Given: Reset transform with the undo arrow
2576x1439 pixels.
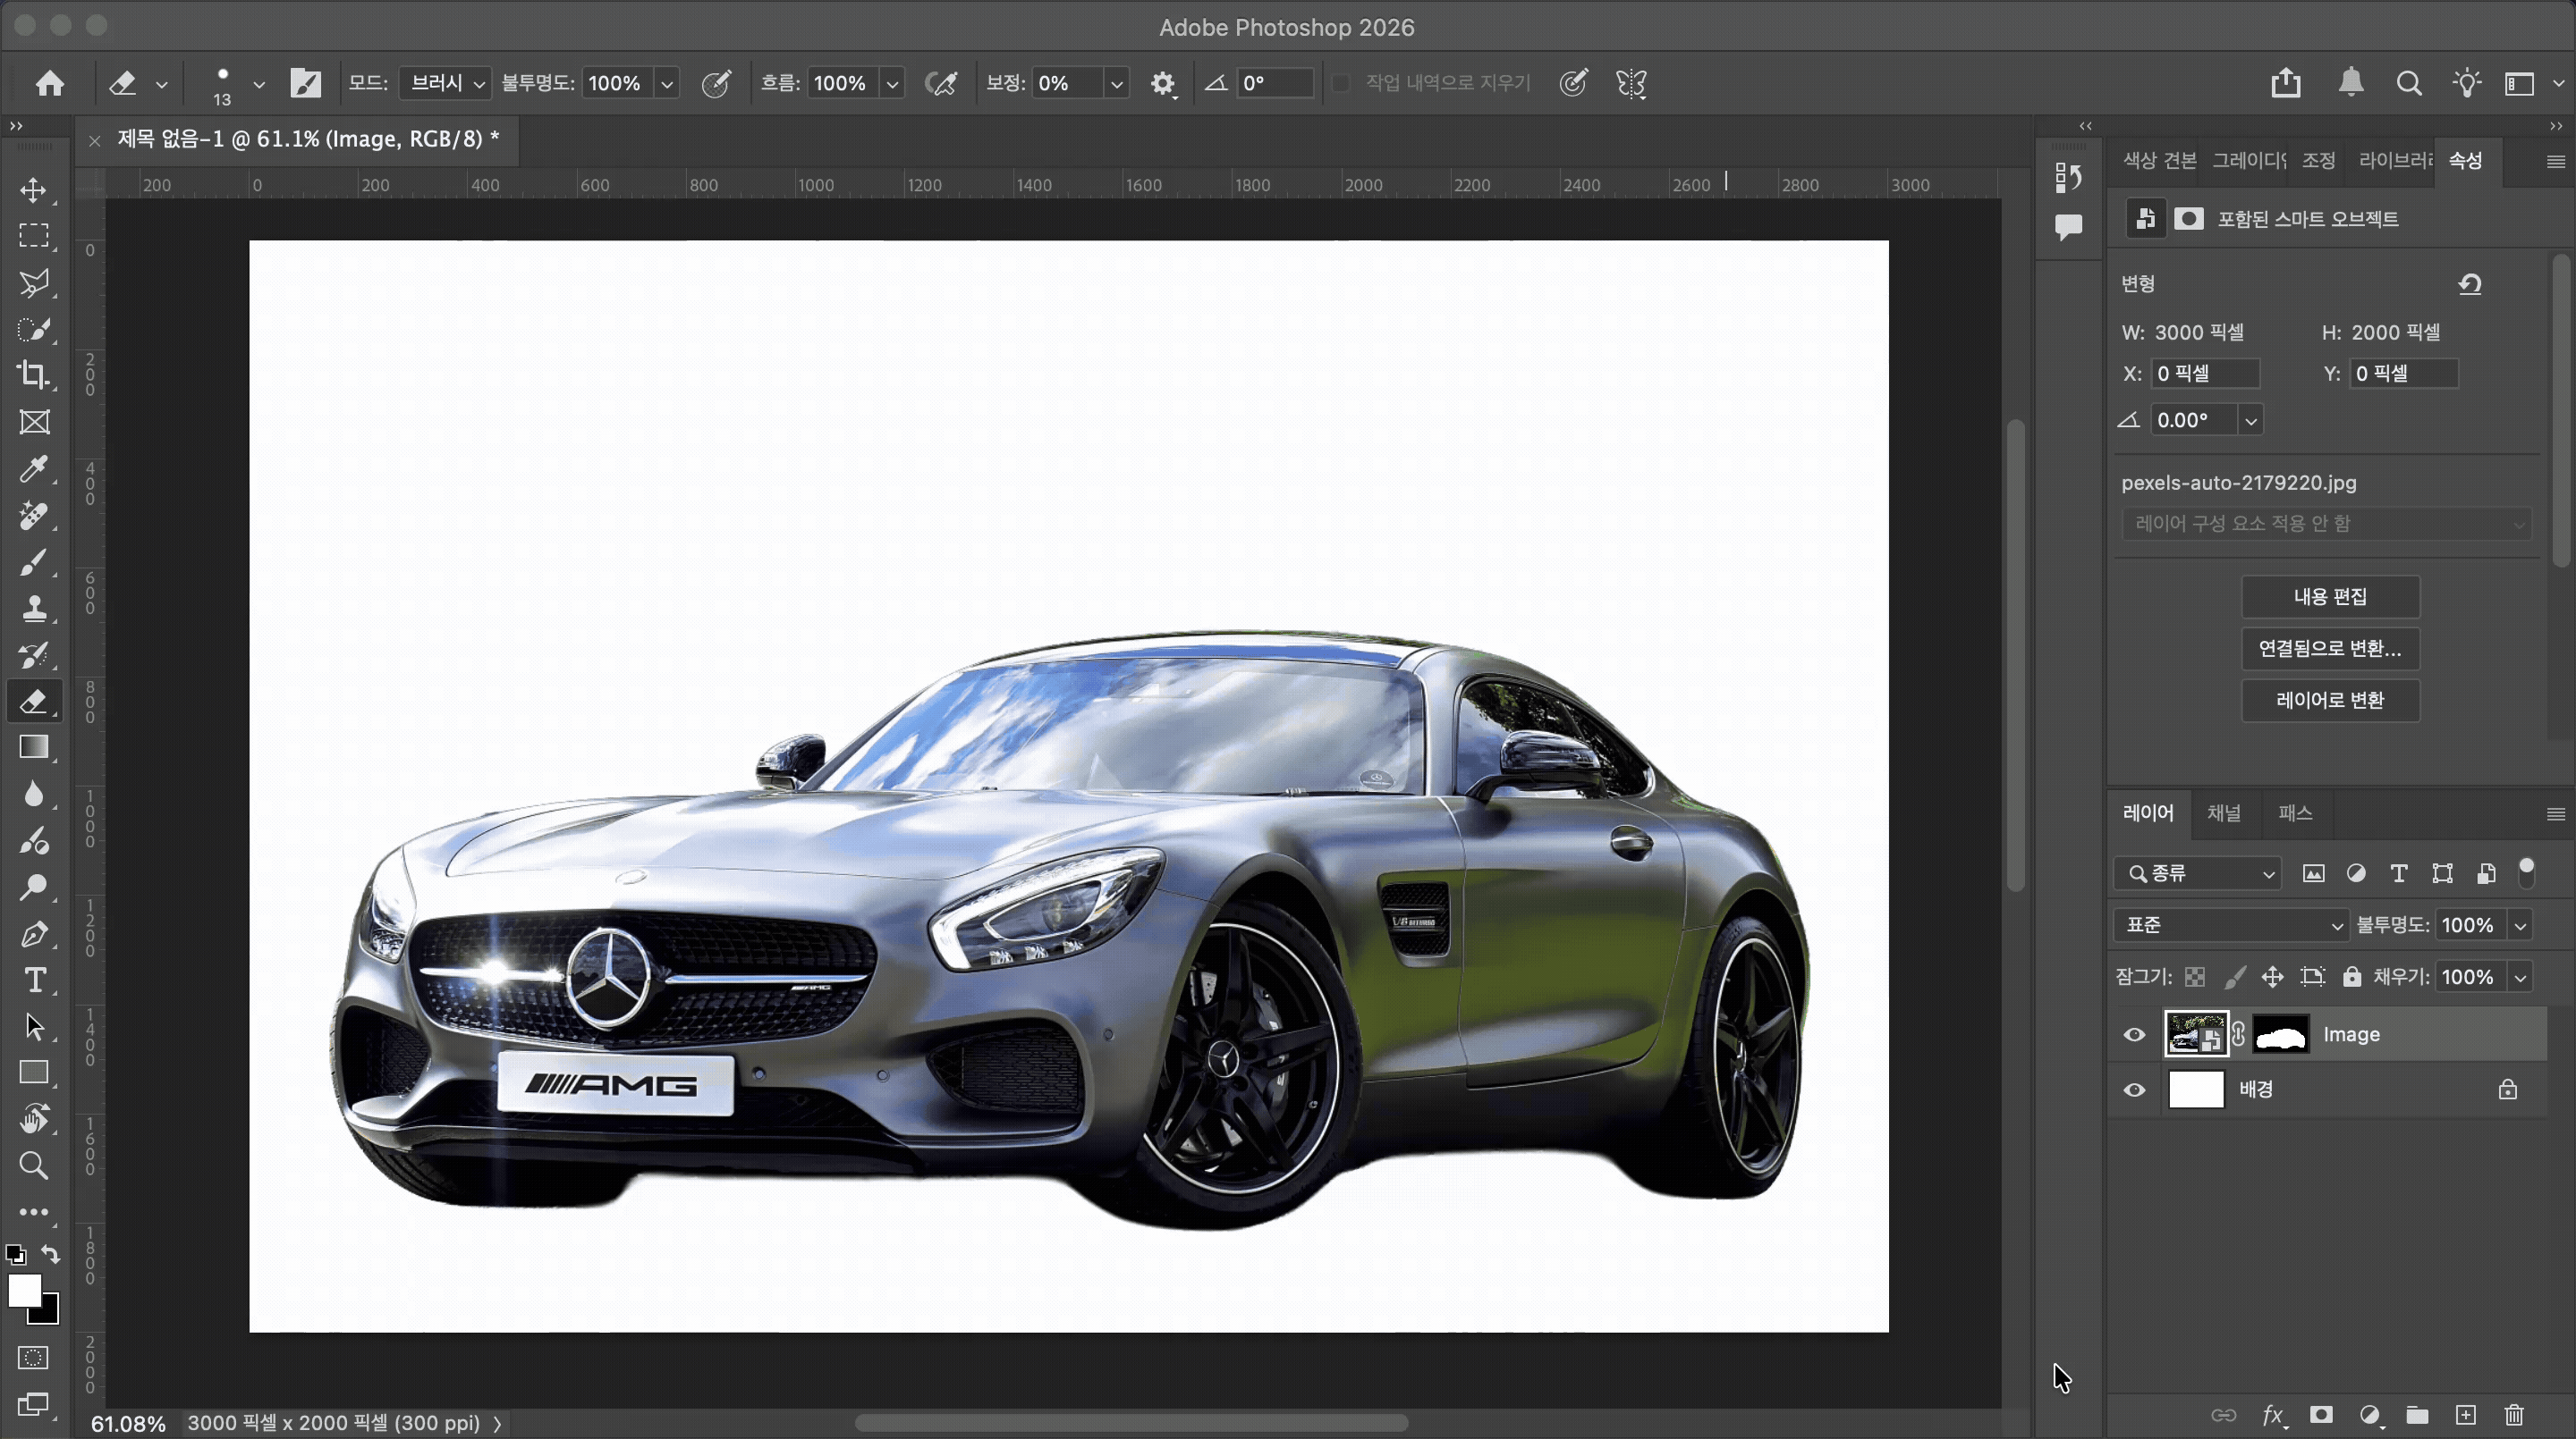Looking at the screenshot, I should click(x=2470, y=285).
